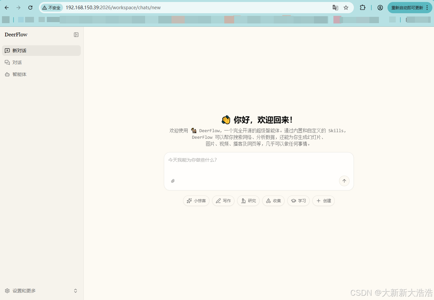Click the 你好，欢迎回来！ heading

coord(263,120)
